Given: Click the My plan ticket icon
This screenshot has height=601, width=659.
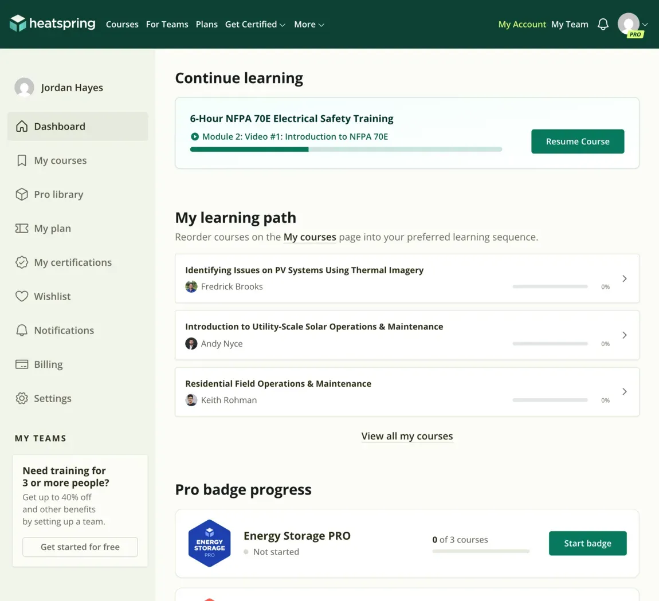Looking at the screenshot, I should point(22,228).
